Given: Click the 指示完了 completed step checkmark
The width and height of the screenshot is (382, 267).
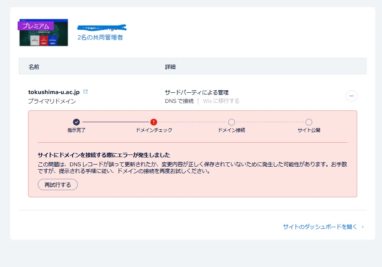Looking at the screenshot, I should coord(76,122).
